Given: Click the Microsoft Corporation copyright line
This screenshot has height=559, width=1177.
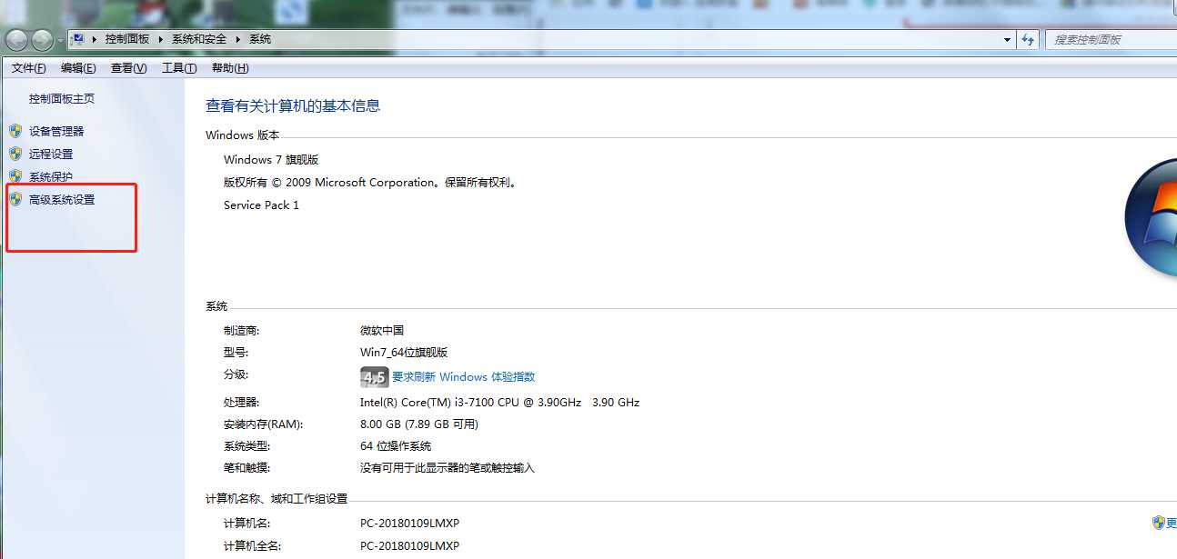Looking at the screenshot, I should (x=371, y=183).
